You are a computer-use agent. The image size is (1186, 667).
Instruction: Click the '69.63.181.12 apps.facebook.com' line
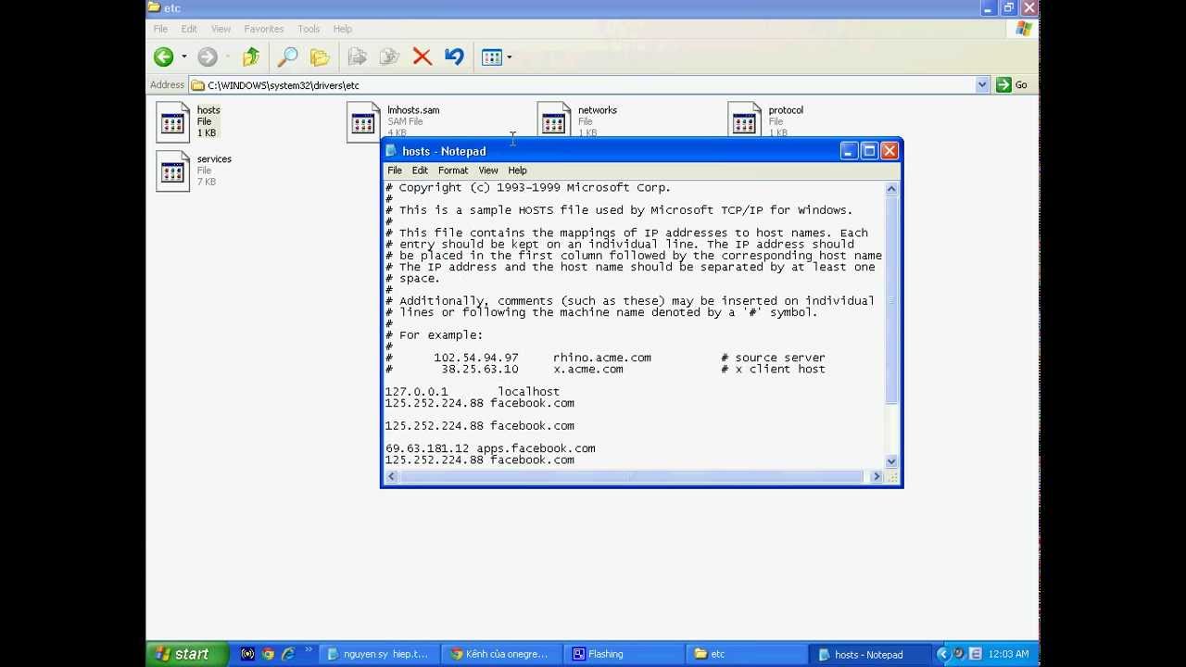pos(490,448)
